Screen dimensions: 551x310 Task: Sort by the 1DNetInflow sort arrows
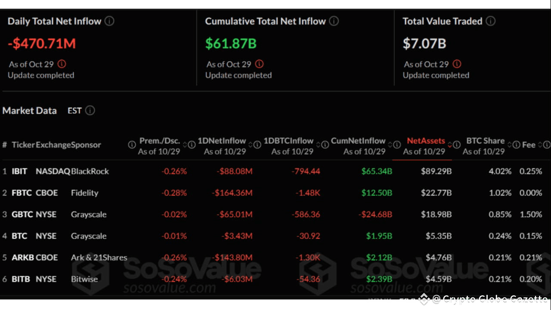click(x=250, y=145)
